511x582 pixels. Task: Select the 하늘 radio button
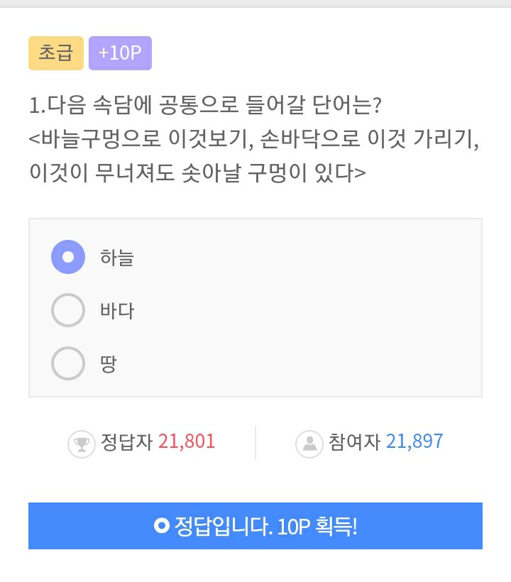(68, 257)
